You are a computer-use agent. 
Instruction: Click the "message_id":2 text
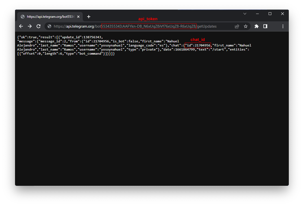pyautogui.click(x=52, y=41)
